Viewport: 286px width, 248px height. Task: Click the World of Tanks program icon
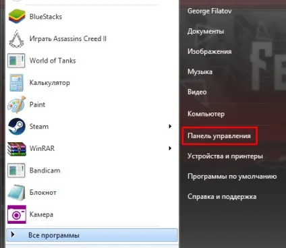point(16,61)
